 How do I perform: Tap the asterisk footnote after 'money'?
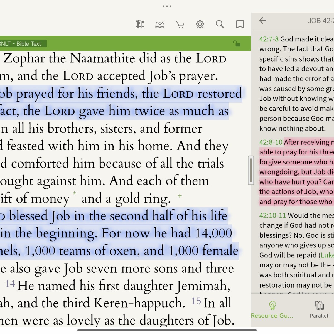74,193
